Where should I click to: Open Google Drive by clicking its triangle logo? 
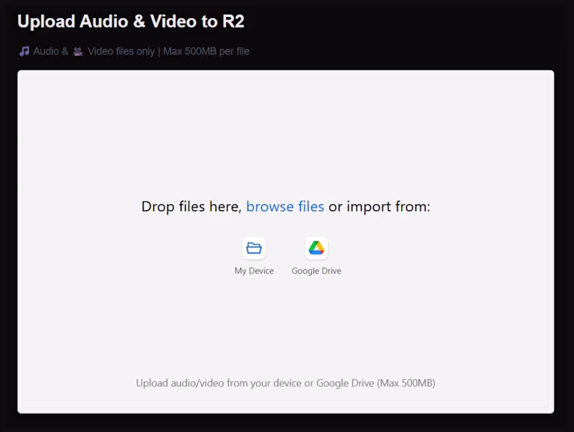(x=316, y=246)
